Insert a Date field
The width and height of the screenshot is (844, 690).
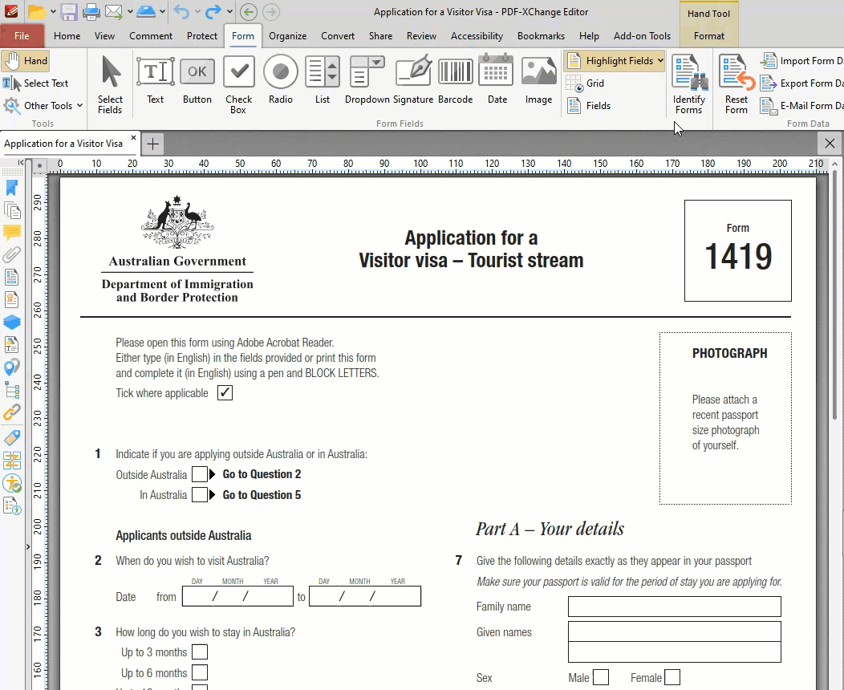(497, 81)
